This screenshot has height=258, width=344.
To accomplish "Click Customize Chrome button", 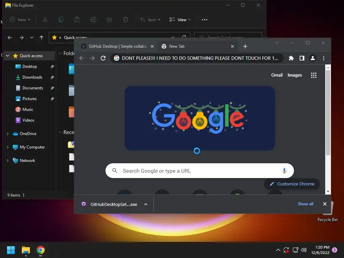I will pyautogui.click(x=292, y=184).
